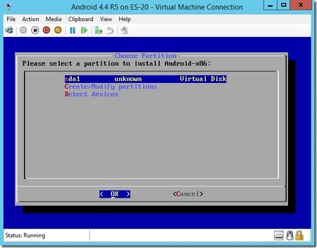
Task: Open the Action menu
Action: (x=30, y=19)
